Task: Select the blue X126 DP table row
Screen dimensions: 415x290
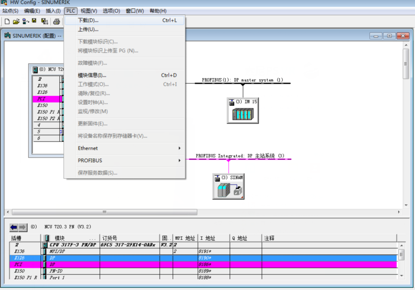Action: click(203, 258)
